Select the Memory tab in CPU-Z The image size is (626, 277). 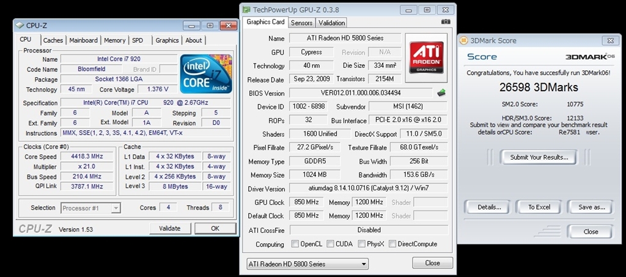pos(114,40)
